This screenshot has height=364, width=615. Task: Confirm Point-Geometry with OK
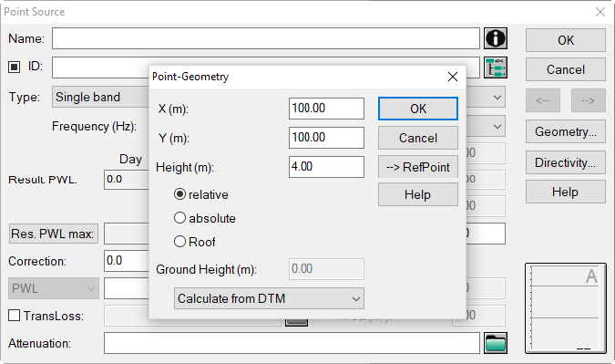(418, 109)
